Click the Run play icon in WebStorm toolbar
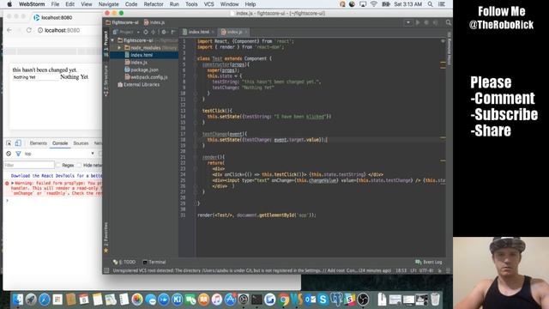Viewport: 549px width, 309px height. click(418, 22)
